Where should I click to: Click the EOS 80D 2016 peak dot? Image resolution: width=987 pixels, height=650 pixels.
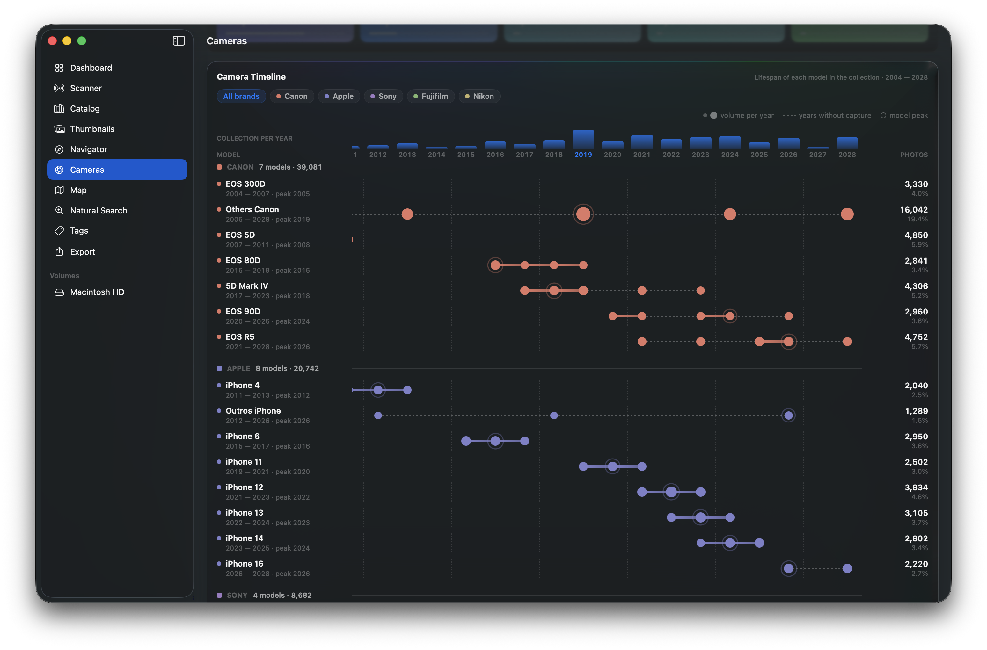click(x=495, y=265)
